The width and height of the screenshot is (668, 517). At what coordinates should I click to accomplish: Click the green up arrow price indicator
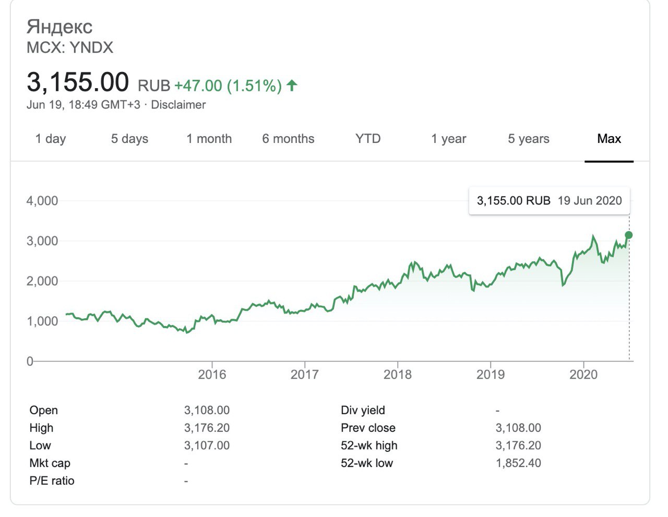(292, 85)
